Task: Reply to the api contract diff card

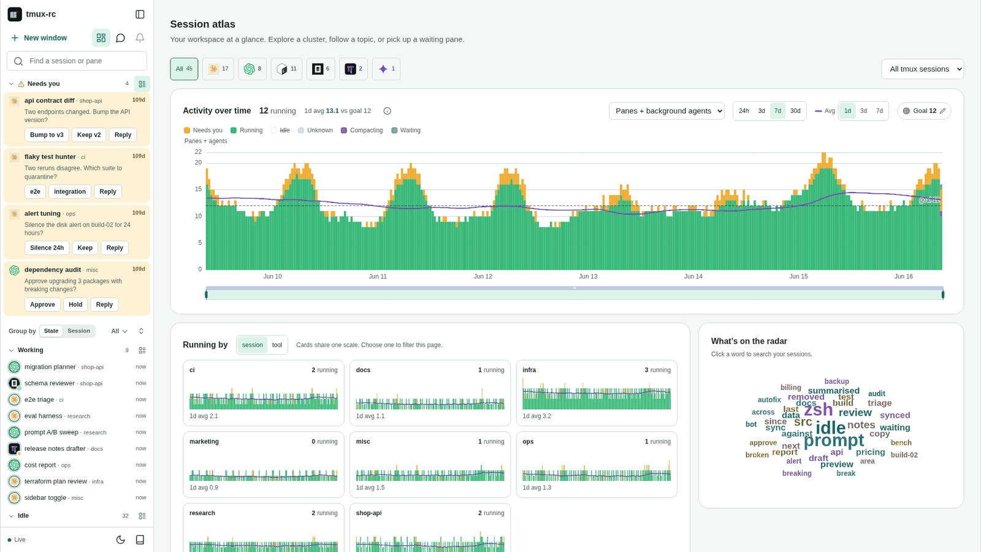Action: (x=123, y=135)
